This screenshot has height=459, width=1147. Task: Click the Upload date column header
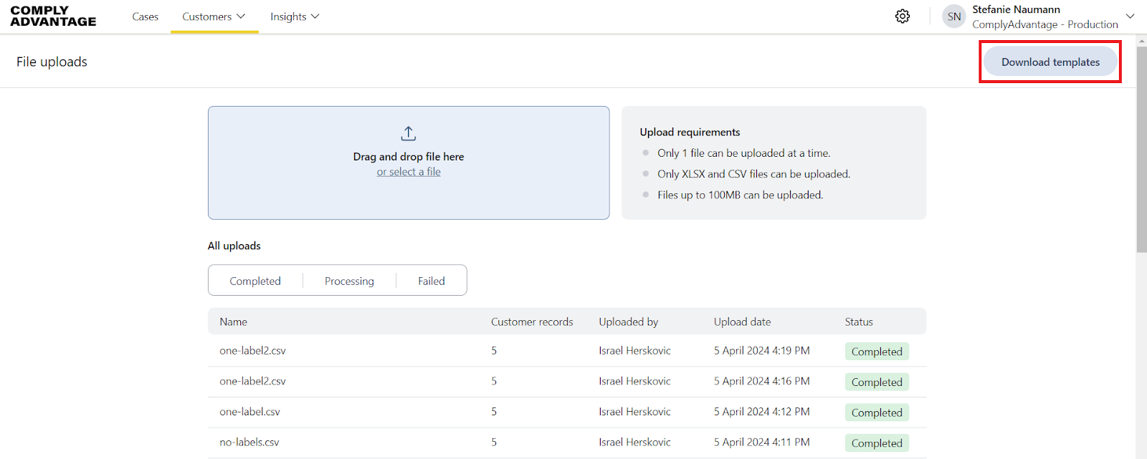coord(742,322)
